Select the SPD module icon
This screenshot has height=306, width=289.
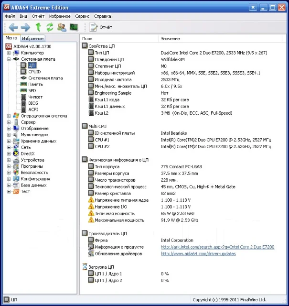[x=23, y=90]
